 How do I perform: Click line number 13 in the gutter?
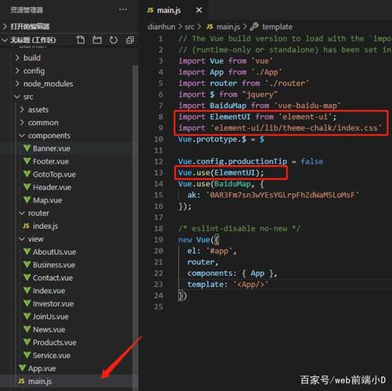pos(158,173)
